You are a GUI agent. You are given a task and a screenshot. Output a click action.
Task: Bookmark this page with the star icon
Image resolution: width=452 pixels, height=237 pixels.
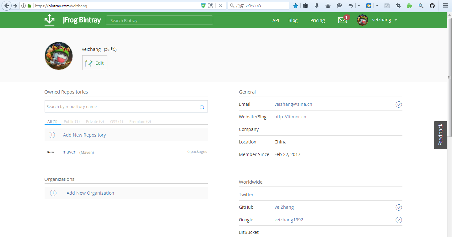(x=295, y=6)
